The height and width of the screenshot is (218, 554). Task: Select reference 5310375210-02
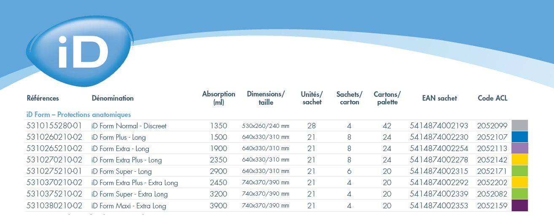tap(54, 194)
